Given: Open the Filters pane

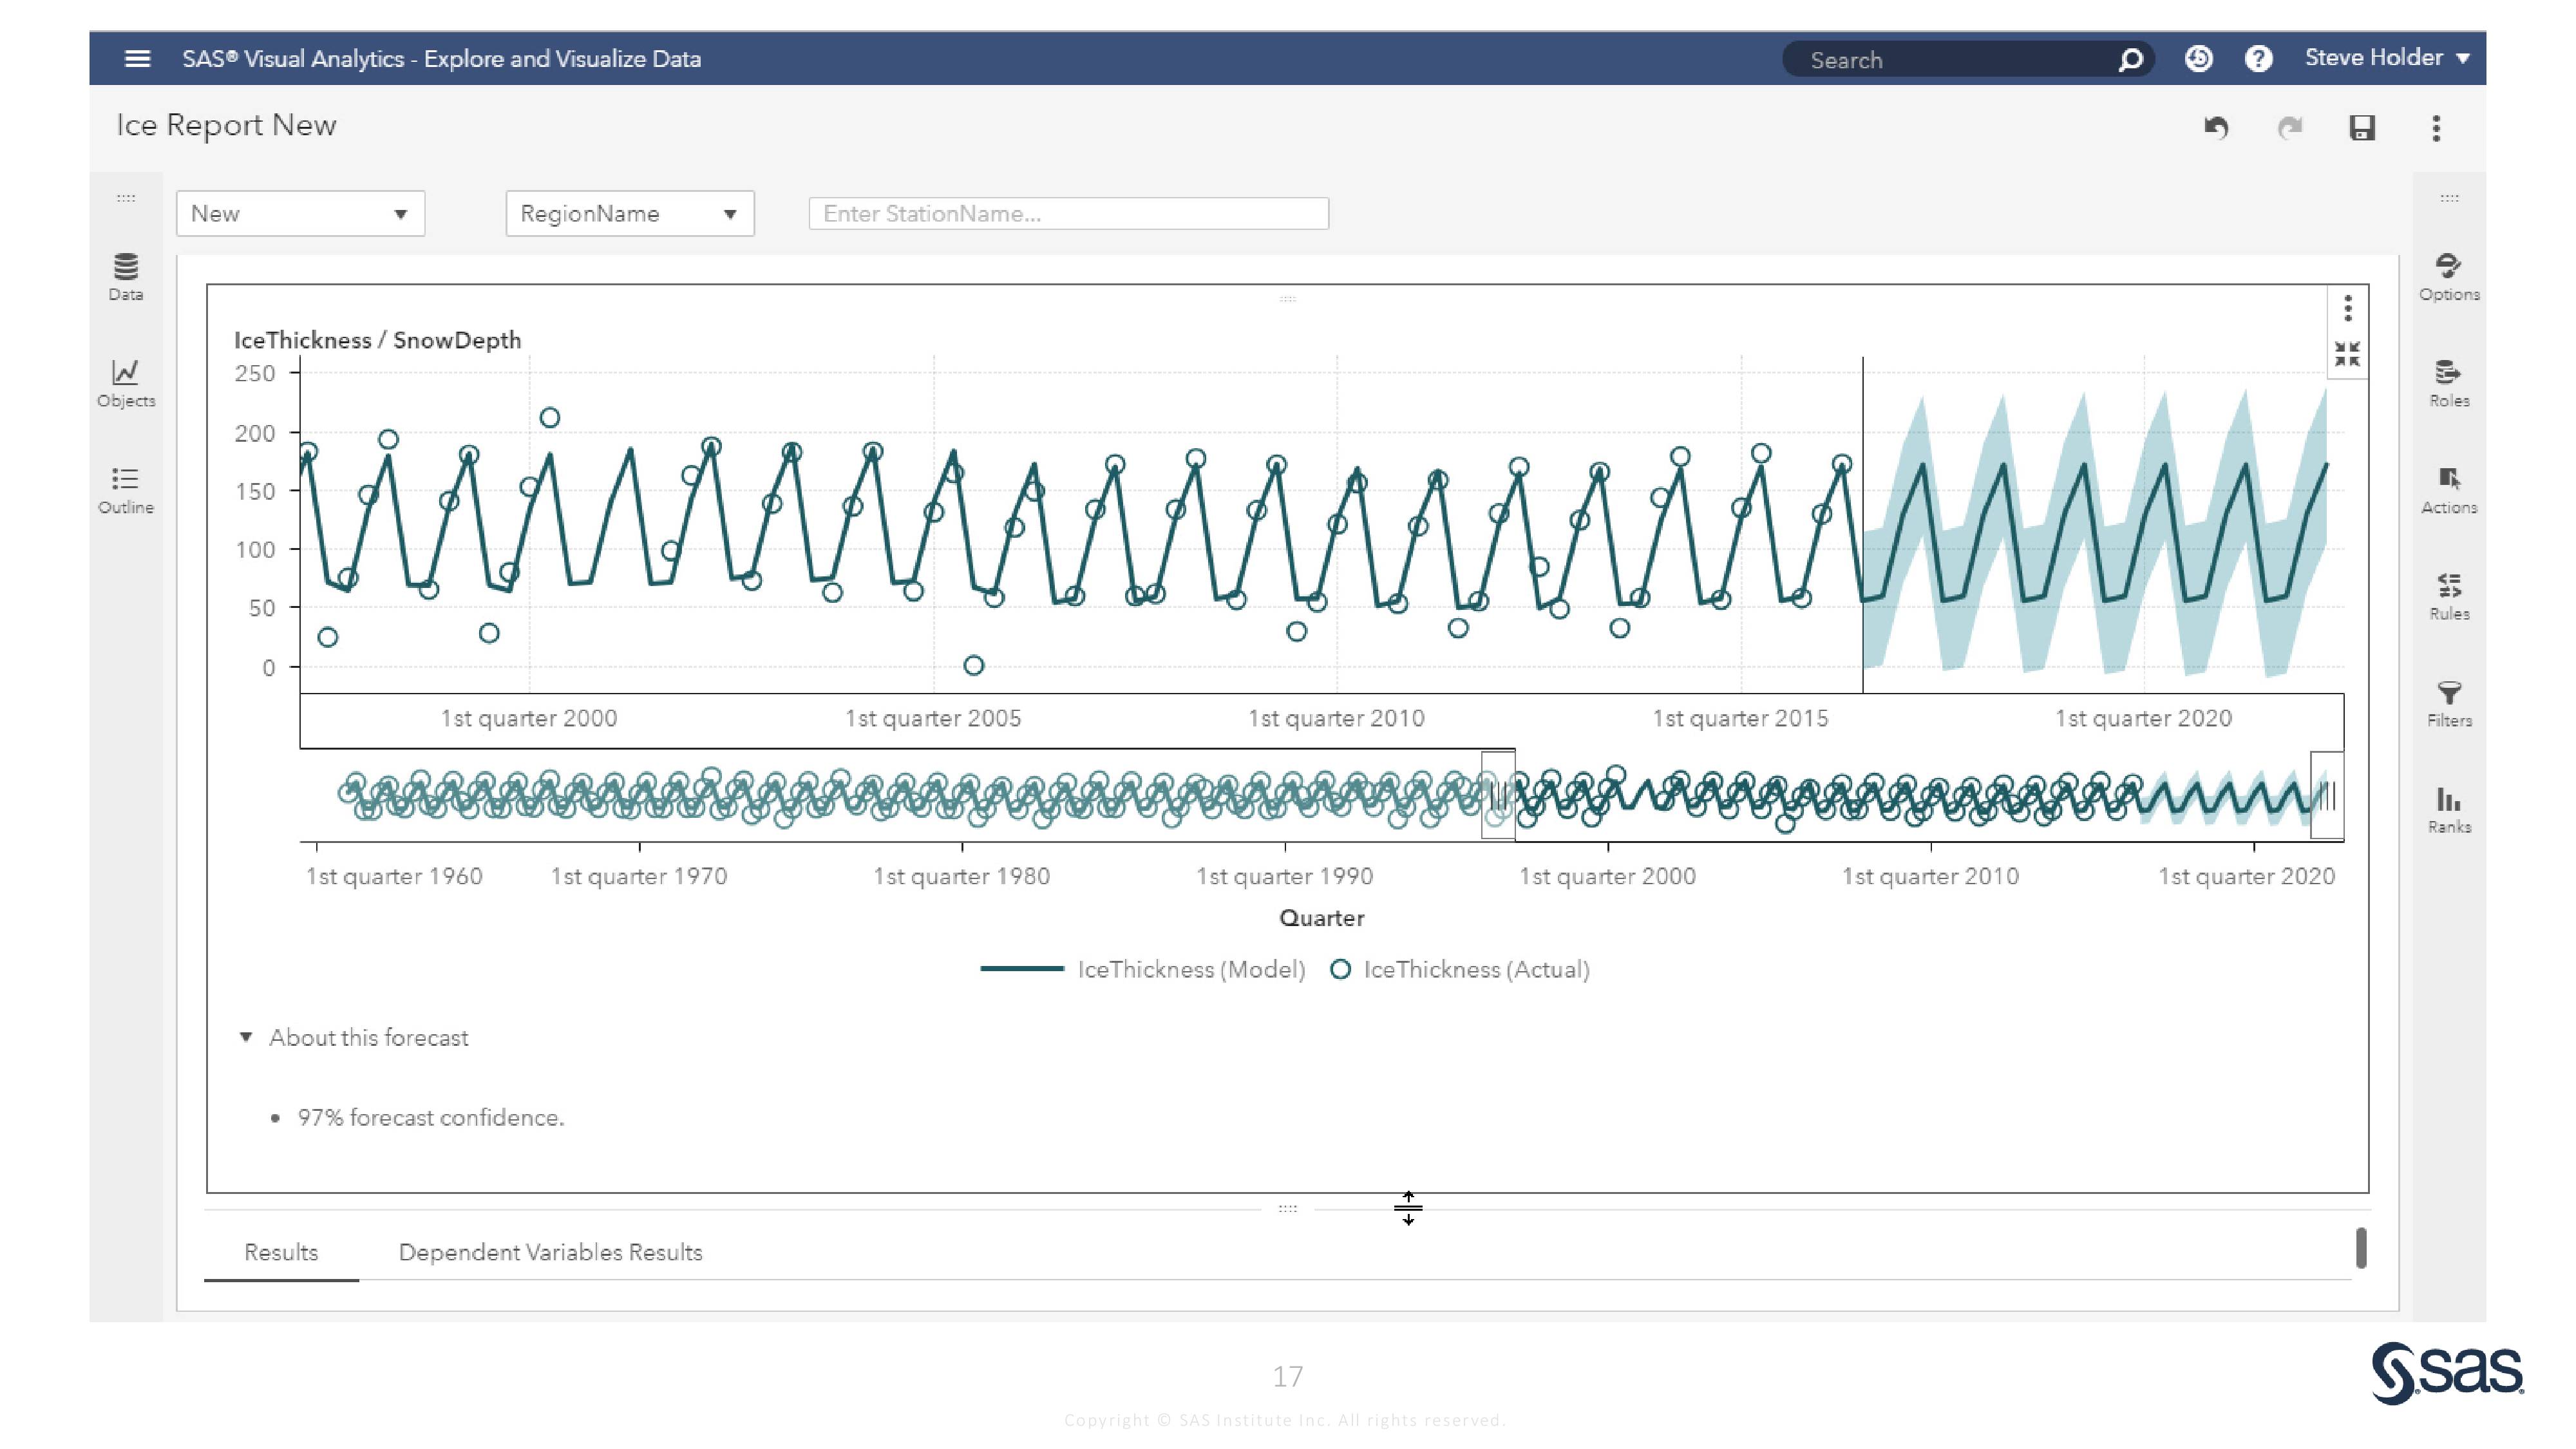Looking at the screenshot, I should [x=2449, y=704].
